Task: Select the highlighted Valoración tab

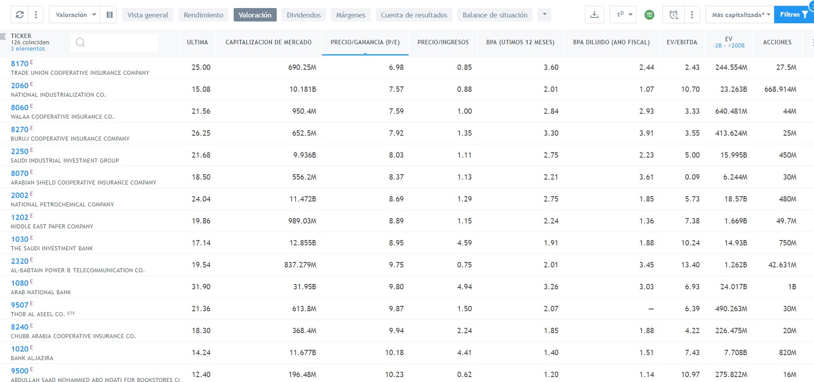Action: point(255,15)
